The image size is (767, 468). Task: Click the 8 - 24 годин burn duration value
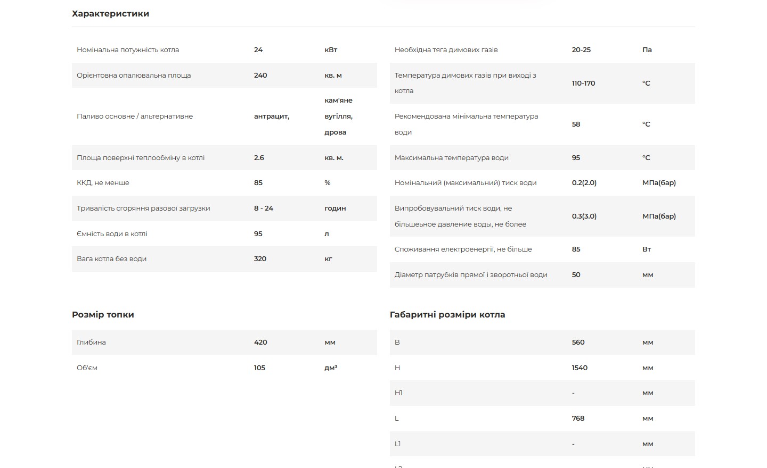264,208
